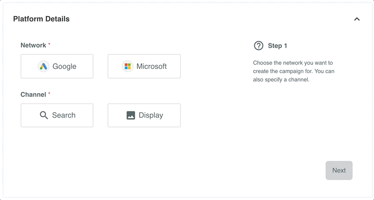The height and width of the screenshot is (200, 374).
Task: Choose the Microsoft network option
Action: click(x=144, y=66)
